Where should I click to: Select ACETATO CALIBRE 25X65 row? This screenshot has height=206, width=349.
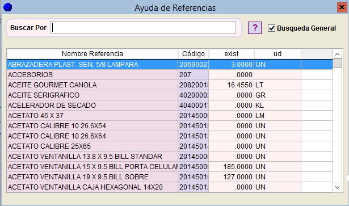coord(170,146)
